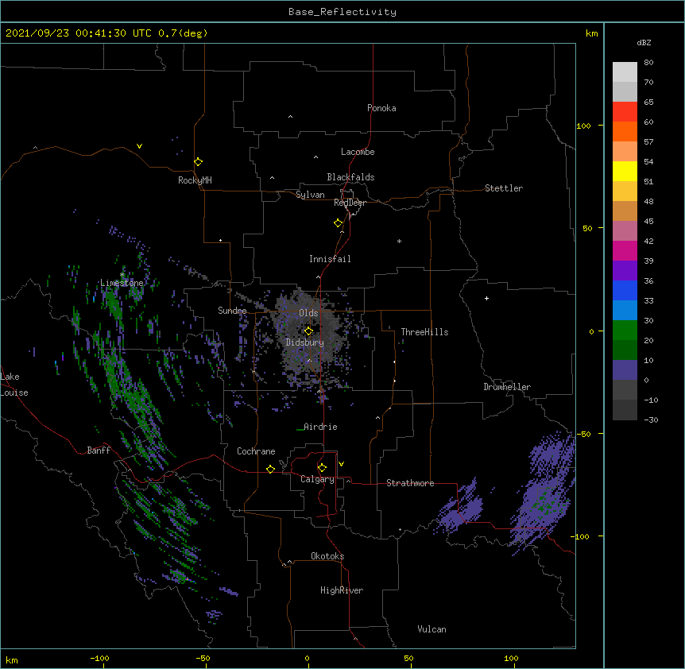Click the Lacombe city label
Viewport: 685px width, 669px height.
[x=358, y=152]
